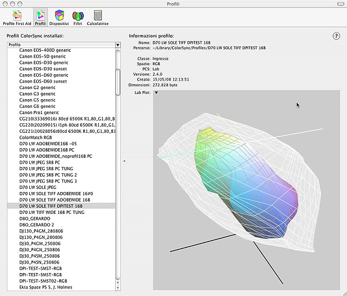Open the Dispositivi panel icon

[x=59, y=18]
